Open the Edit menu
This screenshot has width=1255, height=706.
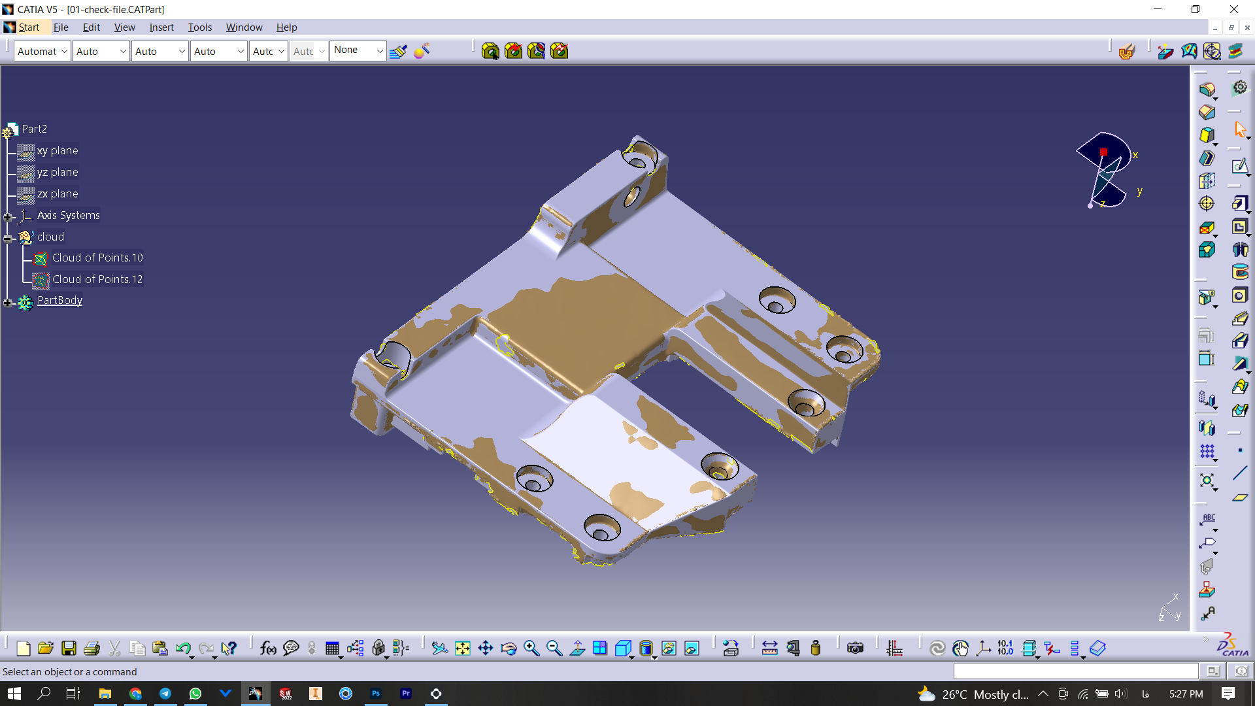click(91, 27)
